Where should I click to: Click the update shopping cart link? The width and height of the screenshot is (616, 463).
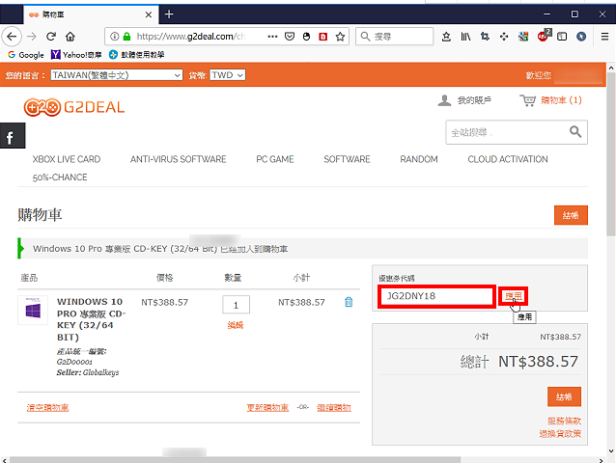pos(267,408)
